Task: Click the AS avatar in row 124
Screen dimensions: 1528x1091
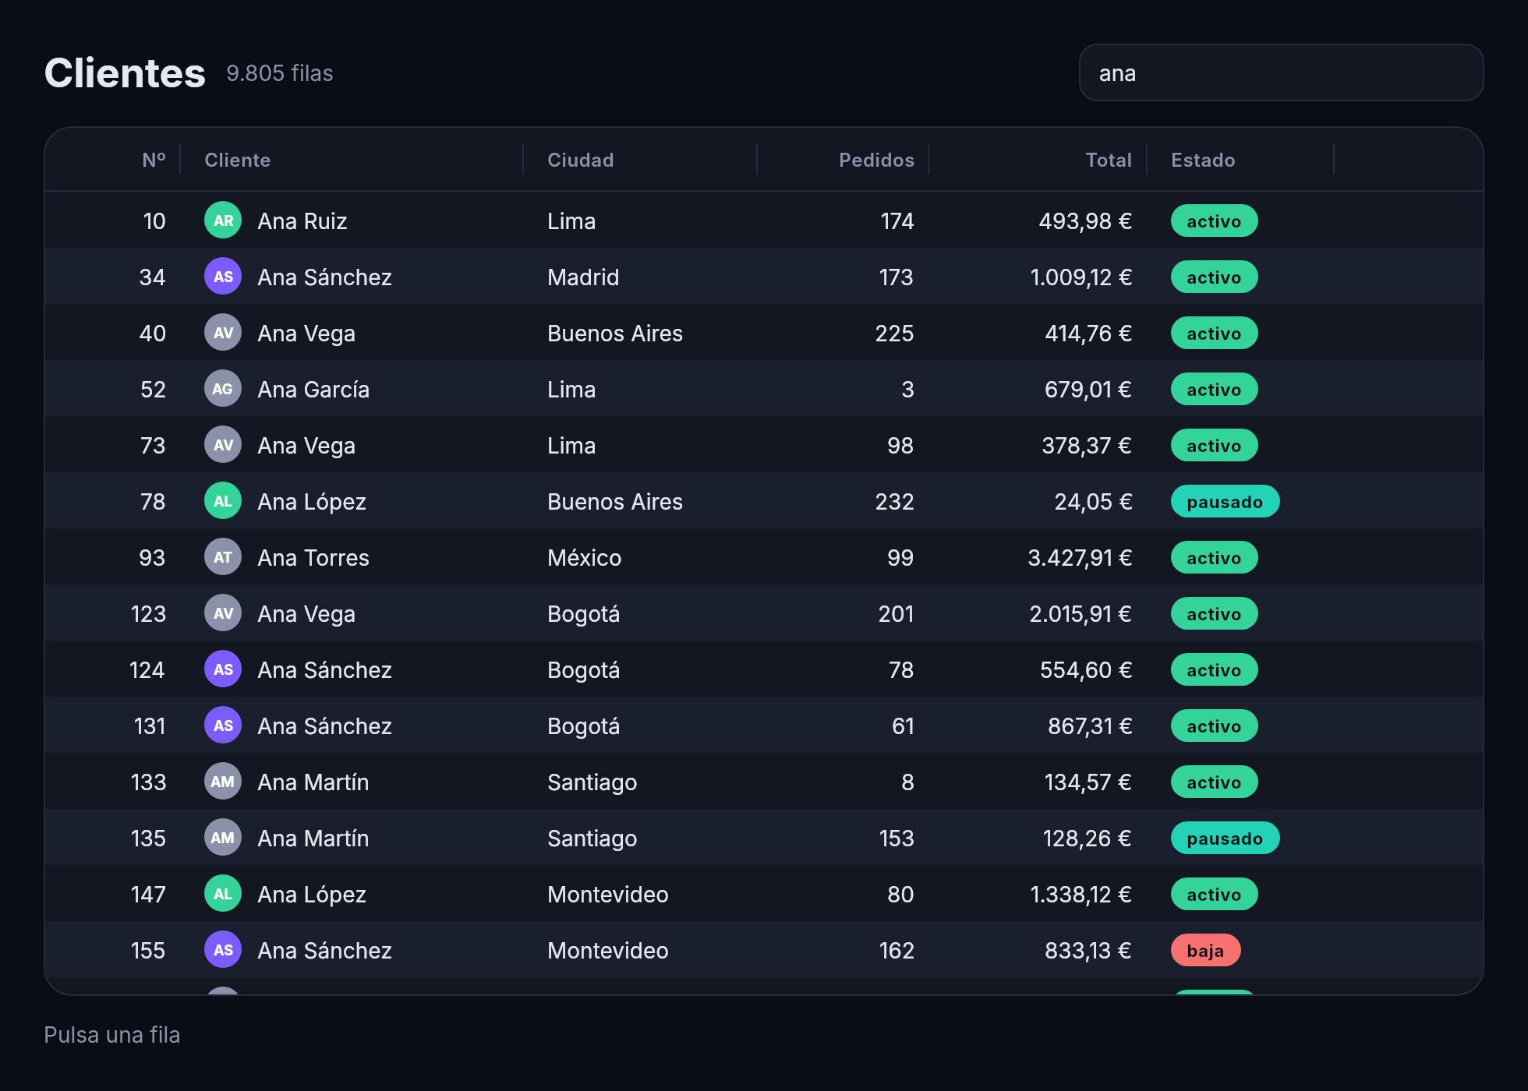Action: 223,669
